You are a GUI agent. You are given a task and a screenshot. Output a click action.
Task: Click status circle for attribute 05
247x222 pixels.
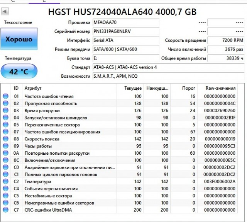point(6,125)
